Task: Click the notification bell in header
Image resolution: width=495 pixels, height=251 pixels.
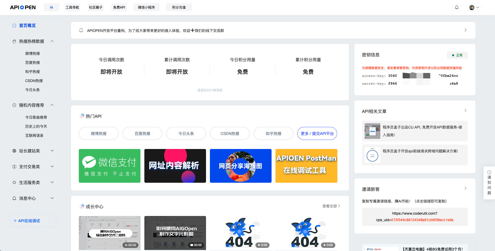Action: pos(457,7)
